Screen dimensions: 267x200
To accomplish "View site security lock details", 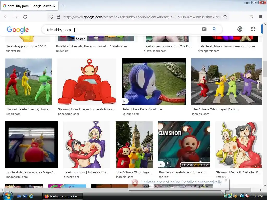I will tap(59, 17).
